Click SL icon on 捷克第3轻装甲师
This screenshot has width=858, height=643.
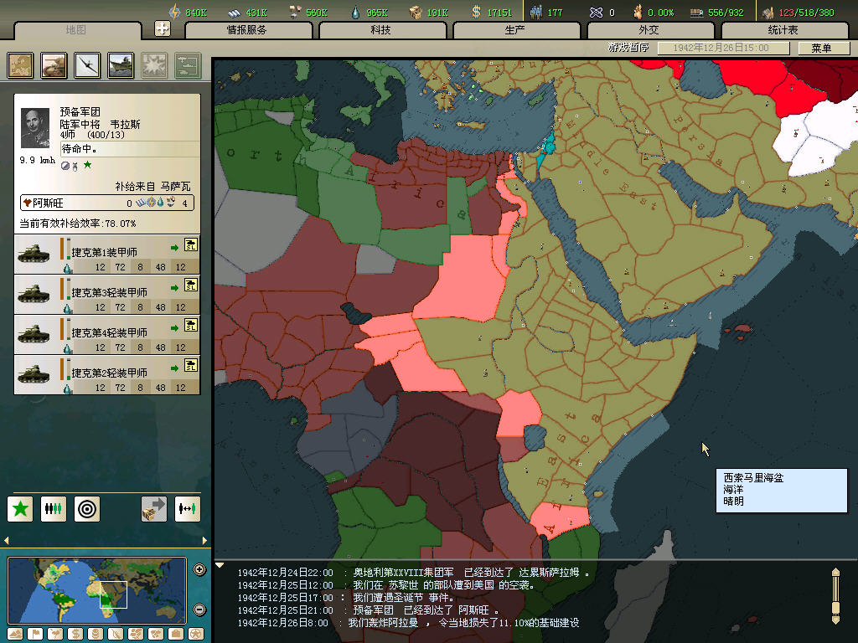pyautogui.click(x=190, y=285)
